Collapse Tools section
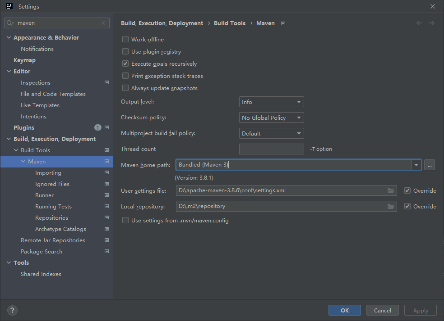Viewport: 444px width, 321px height. click(9, 262)
